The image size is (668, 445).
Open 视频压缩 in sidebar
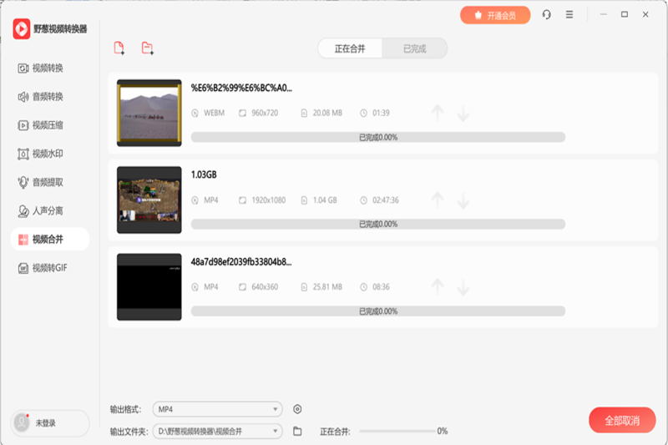48,125
